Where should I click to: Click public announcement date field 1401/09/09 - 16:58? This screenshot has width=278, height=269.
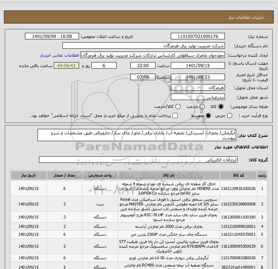click(52, 36)
